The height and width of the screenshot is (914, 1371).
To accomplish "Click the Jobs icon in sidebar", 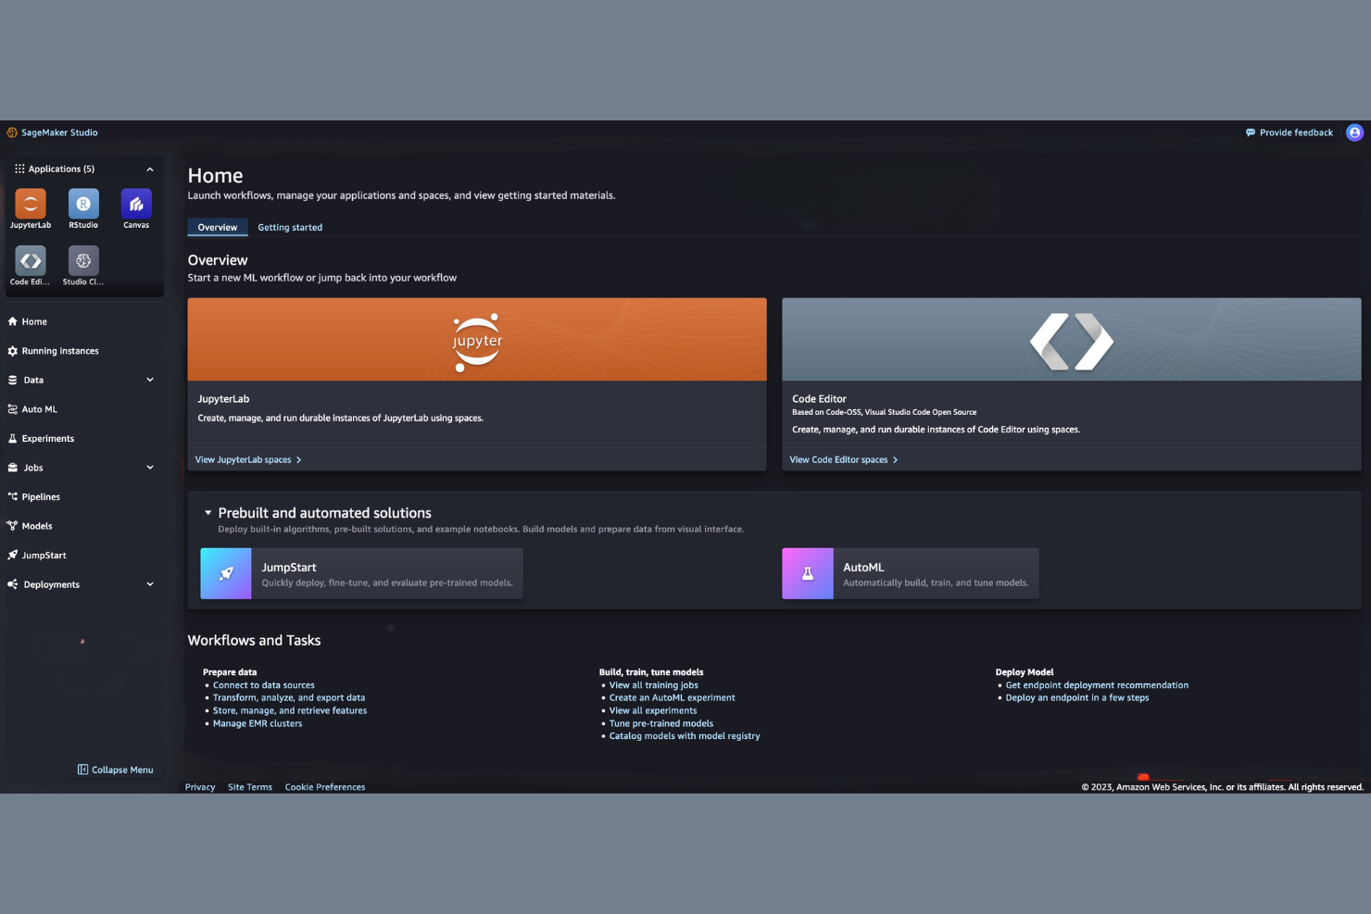I will (13, 468).
